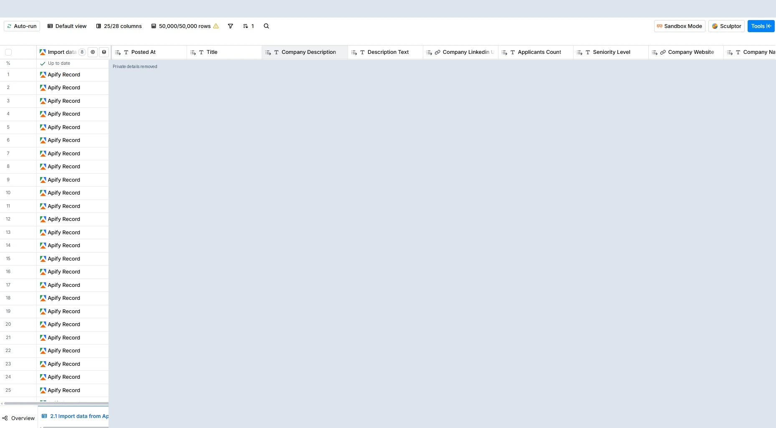Click the Import data column header
Screen dimensions: 776x428
pyautogui.click(x=62, y=52)
